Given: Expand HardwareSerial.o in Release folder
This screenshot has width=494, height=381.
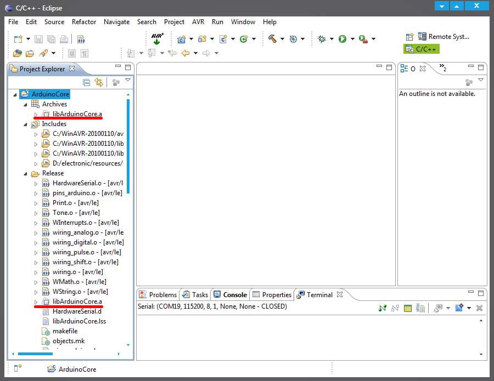Looking at the screenshot, I should 36,184.
